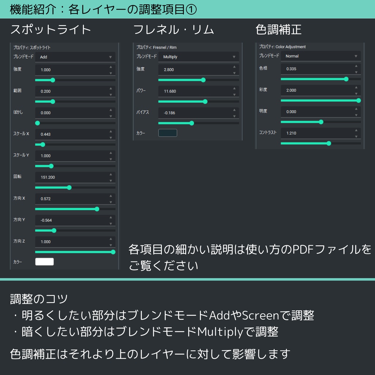375x375 pixels.
Task: Click the 方向 X slider handle
Action: [97, 209]
